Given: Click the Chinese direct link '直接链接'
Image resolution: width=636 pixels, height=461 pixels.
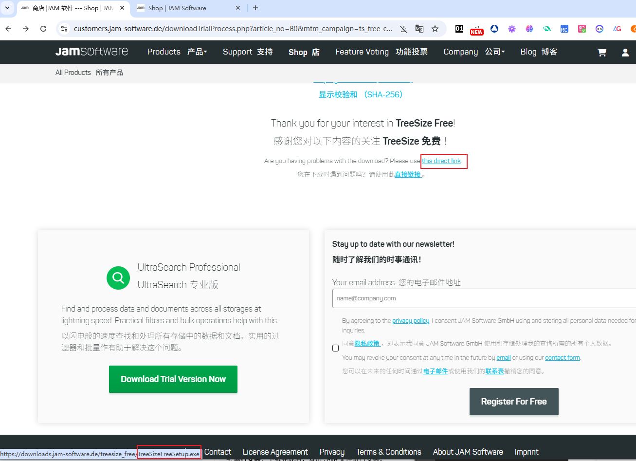Looking at the screenshot, I should click(408, 174).
